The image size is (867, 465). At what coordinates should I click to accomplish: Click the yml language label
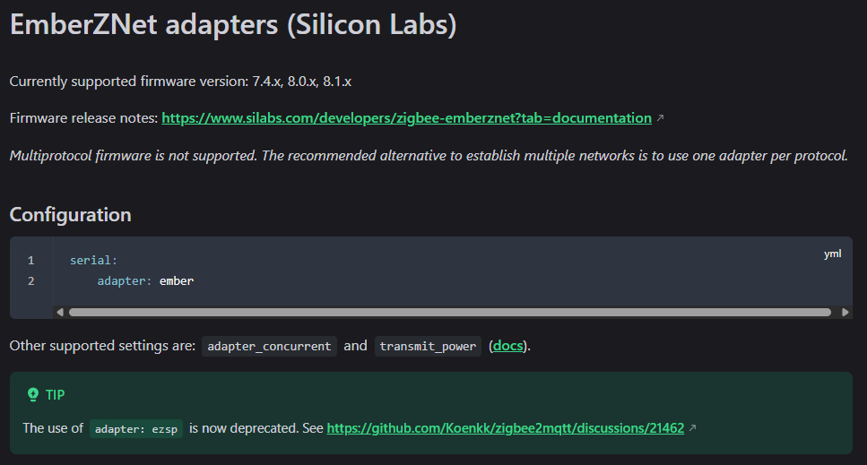click(833, 254)
